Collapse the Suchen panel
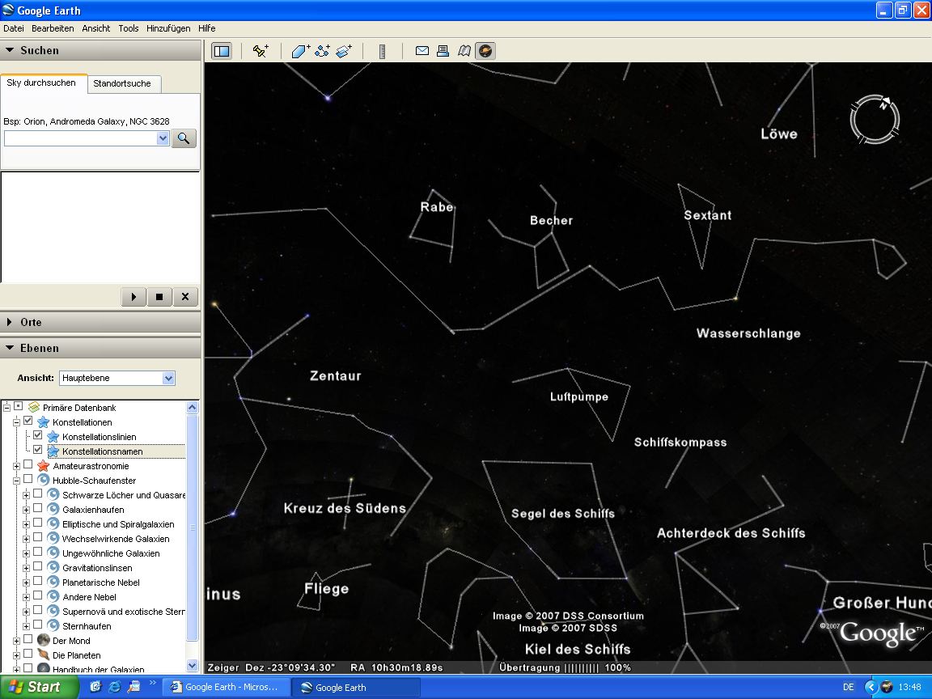 pyautogui.click(x=10, y=50)
